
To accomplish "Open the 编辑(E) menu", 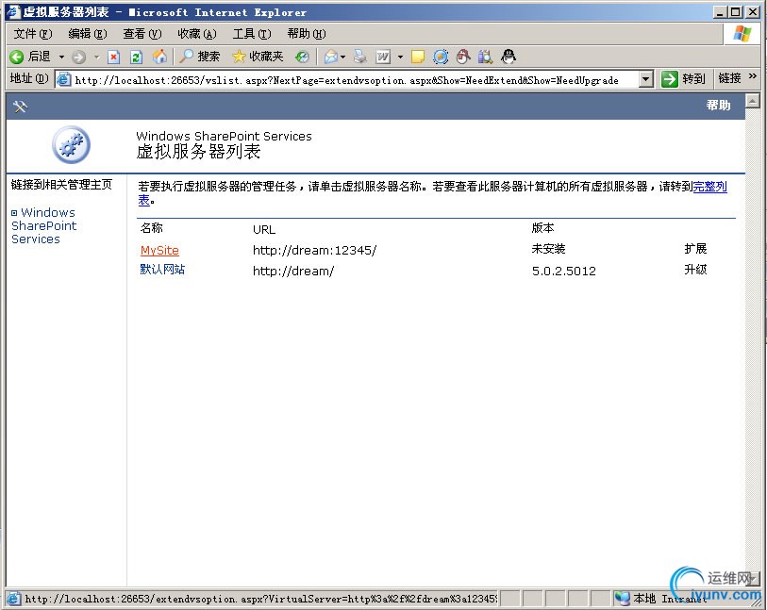I will [x=88, y=34].
